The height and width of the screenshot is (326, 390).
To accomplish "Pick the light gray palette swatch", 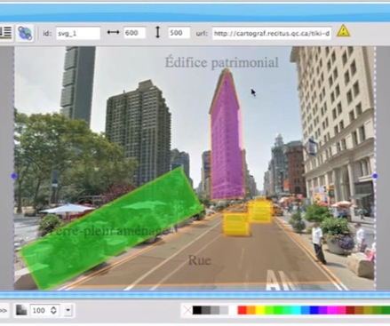I will pyautogui.click(x=224, y=310).
